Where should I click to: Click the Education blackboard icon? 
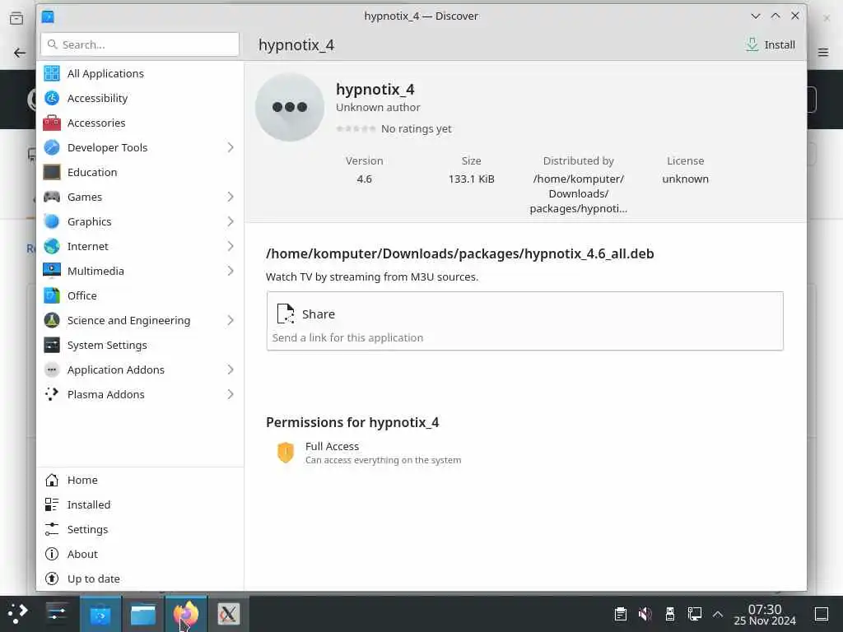52,172
